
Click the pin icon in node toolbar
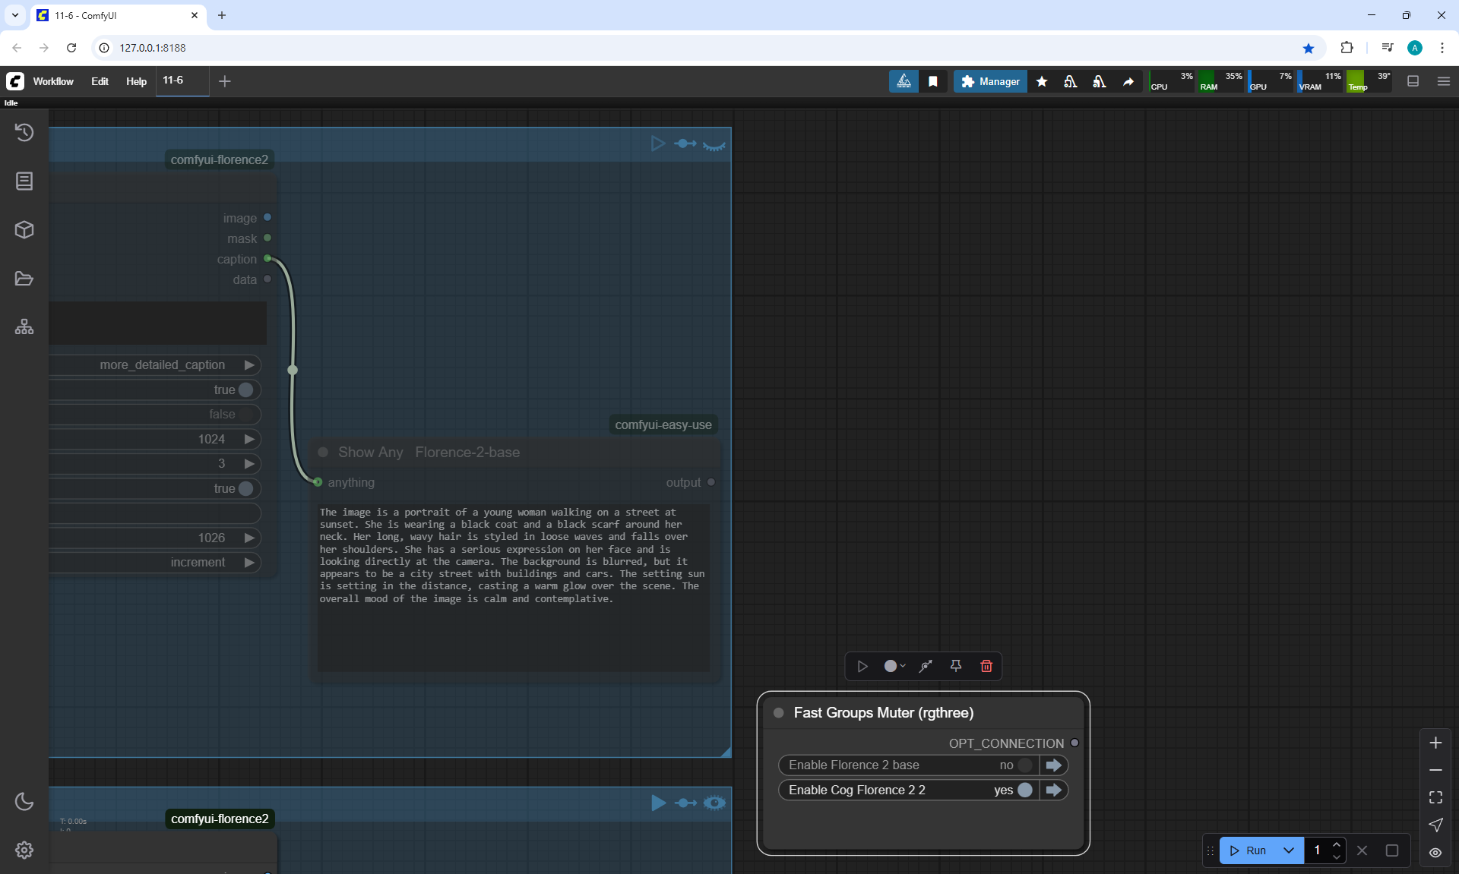(956, 666)
